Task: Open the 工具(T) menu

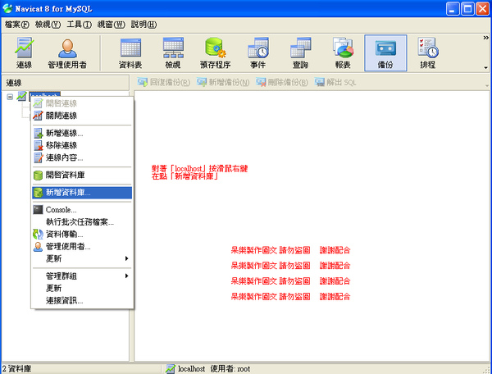Action: [79, 25]
